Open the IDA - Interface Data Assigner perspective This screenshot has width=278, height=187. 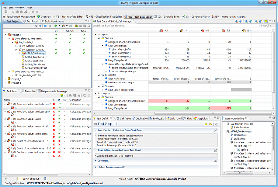click(231, 17)
